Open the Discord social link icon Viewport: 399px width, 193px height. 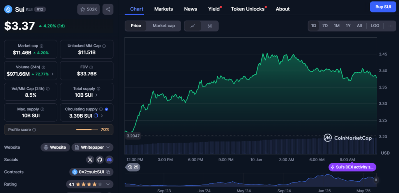point(109,160)
